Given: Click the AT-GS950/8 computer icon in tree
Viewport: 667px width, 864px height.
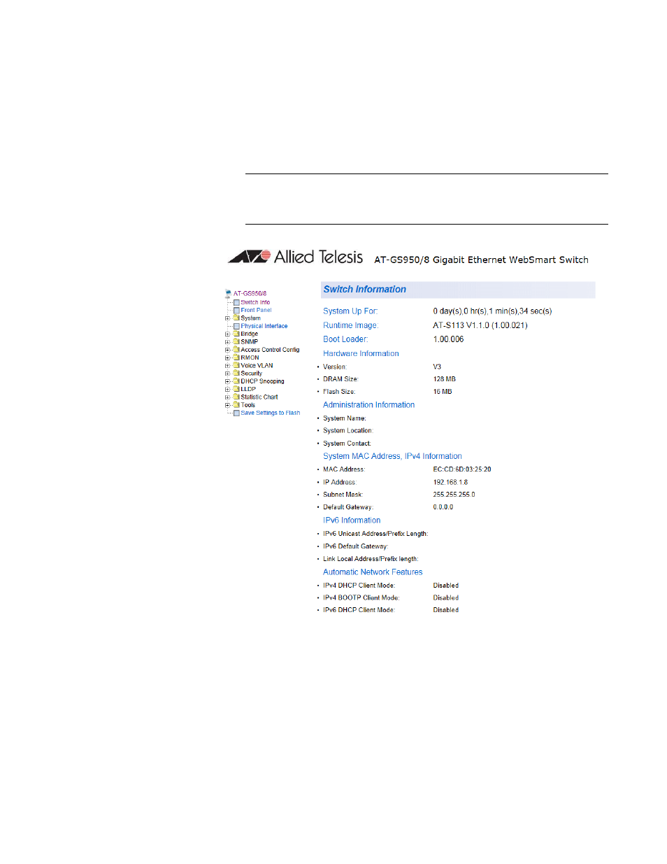Looking at the screenshot, I should (x=228, y=294).
